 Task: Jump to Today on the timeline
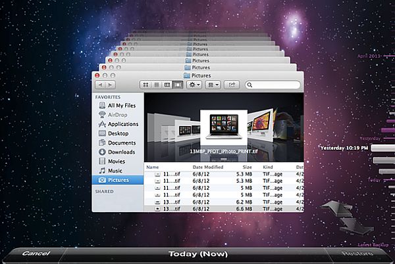[x=375, y=180]
